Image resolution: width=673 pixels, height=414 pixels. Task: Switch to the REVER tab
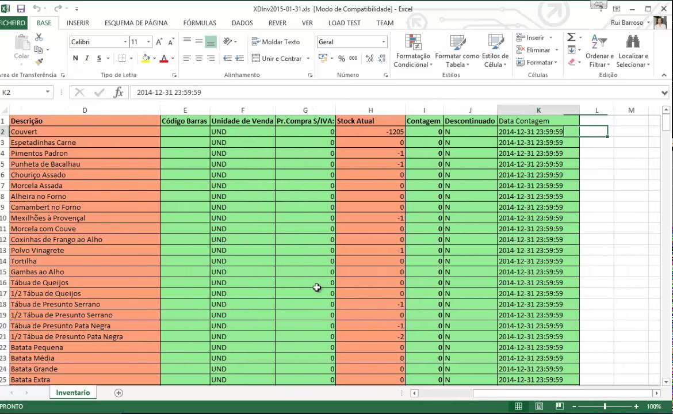(x=277, y=23)
